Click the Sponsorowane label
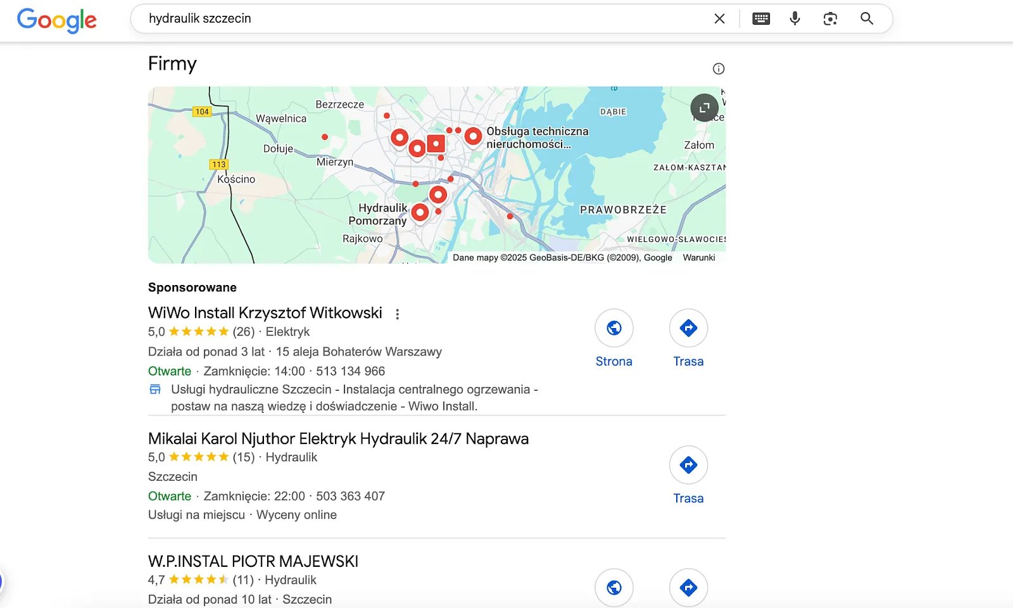The width and height of the screenshot is (1013, 608). (x=192, y=288)
